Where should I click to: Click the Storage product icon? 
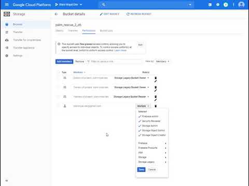coord(7,14)
